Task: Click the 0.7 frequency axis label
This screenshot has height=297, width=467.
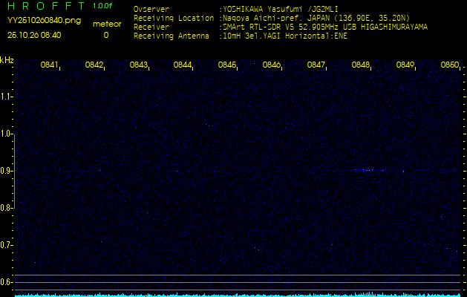Action: pyautogui.click(x=5, y=245)
